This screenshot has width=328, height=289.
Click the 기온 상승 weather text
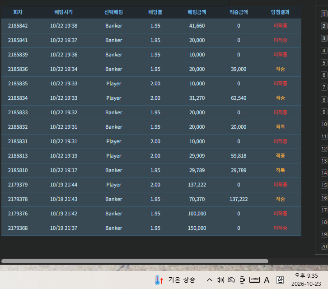[182, 280]
